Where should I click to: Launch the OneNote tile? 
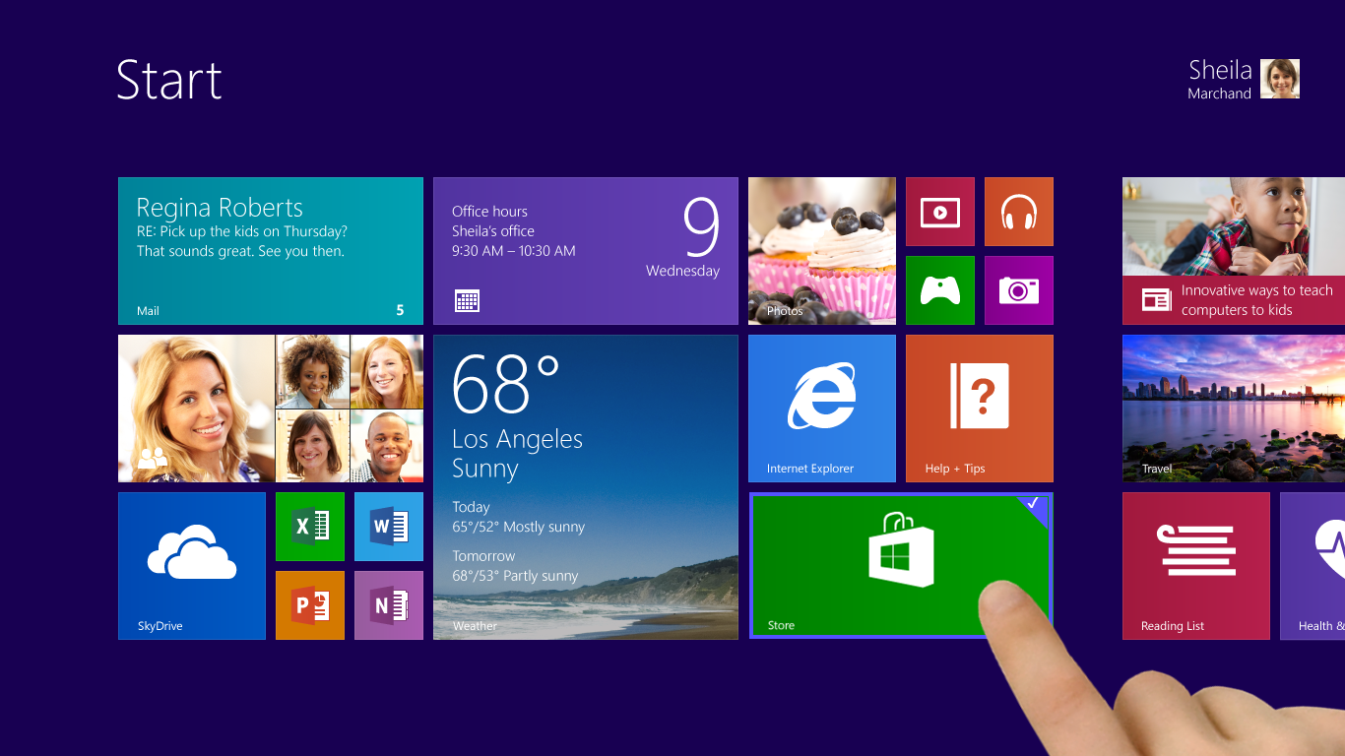[389, 605]
